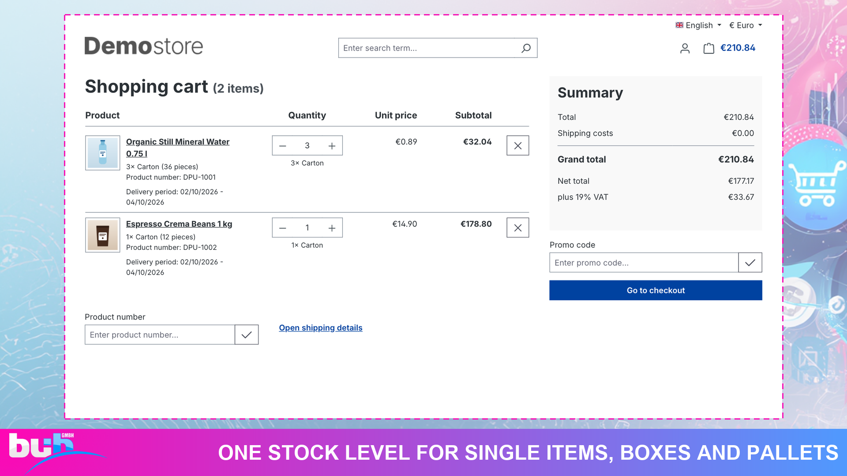Click the Grand total €210.84 value
Viewport: 847px width, 476px height.
tap(736, 160)
